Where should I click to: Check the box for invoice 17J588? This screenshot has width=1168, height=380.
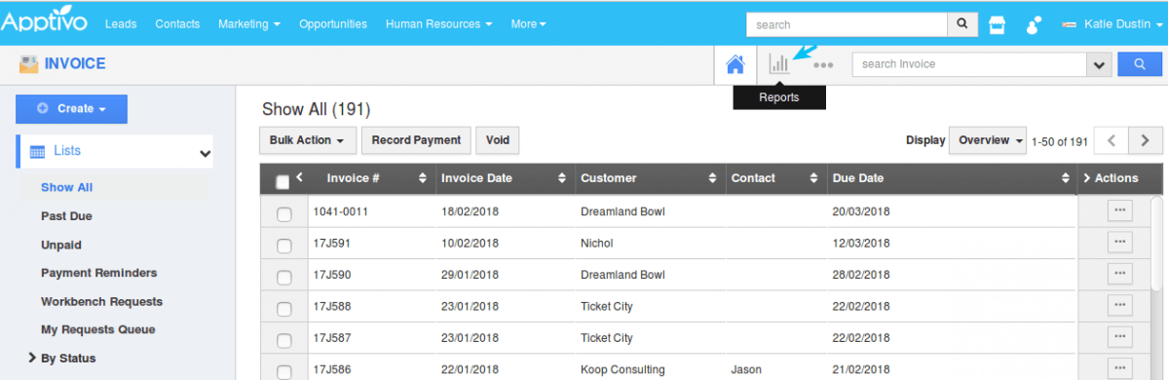pos(283,309)
